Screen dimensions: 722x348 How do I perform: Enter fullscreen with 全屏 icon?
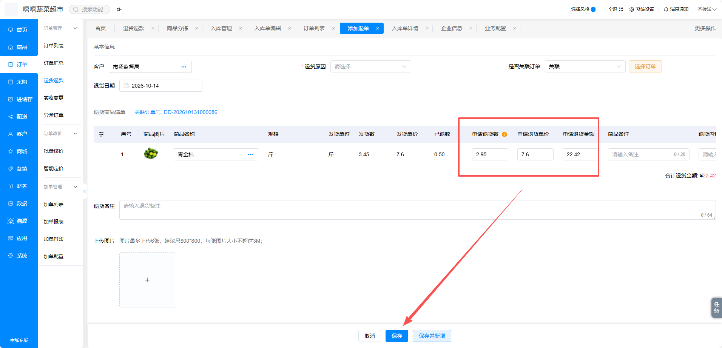click(x=616, y=9)
